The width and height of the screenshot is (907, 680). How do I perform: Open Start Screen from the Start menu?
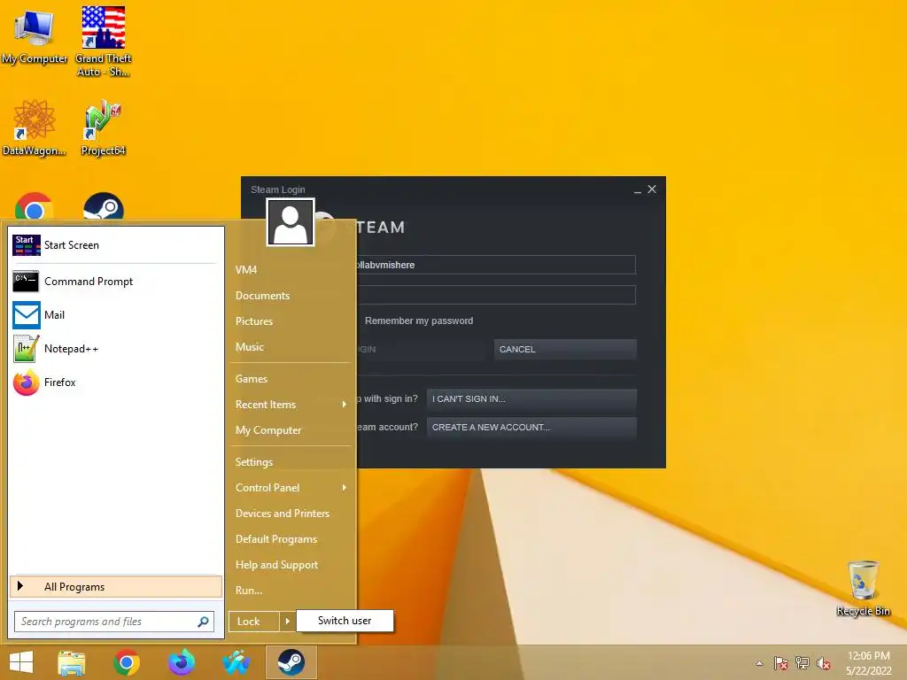116,245
